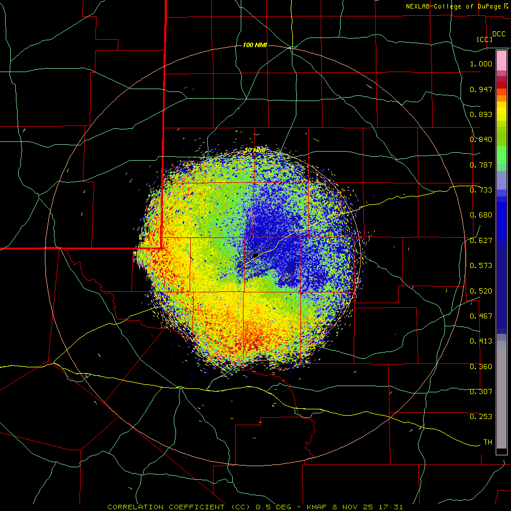Screen dimensions: 511x511
Task: Click the 17:31 time stamp
Action: pos(391,507)
